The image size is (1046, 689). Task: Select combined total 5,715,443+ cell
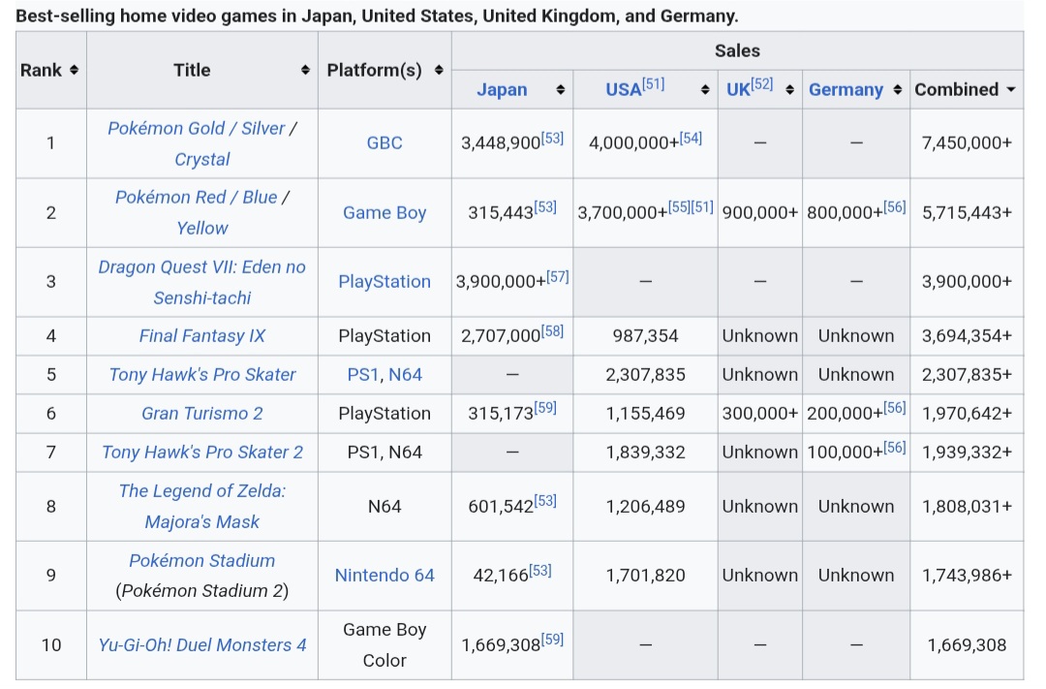tap(967, 213)
